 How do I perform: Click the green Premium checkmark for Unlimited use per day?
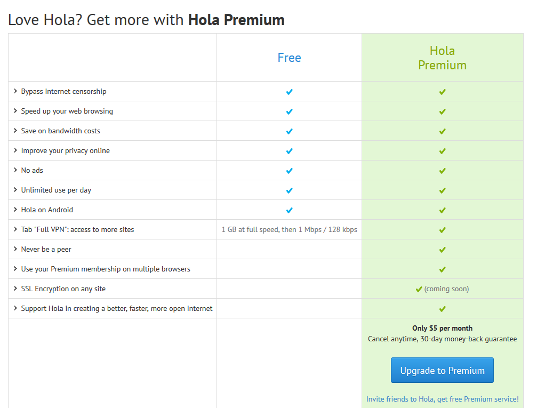click(x=443, y=190)
